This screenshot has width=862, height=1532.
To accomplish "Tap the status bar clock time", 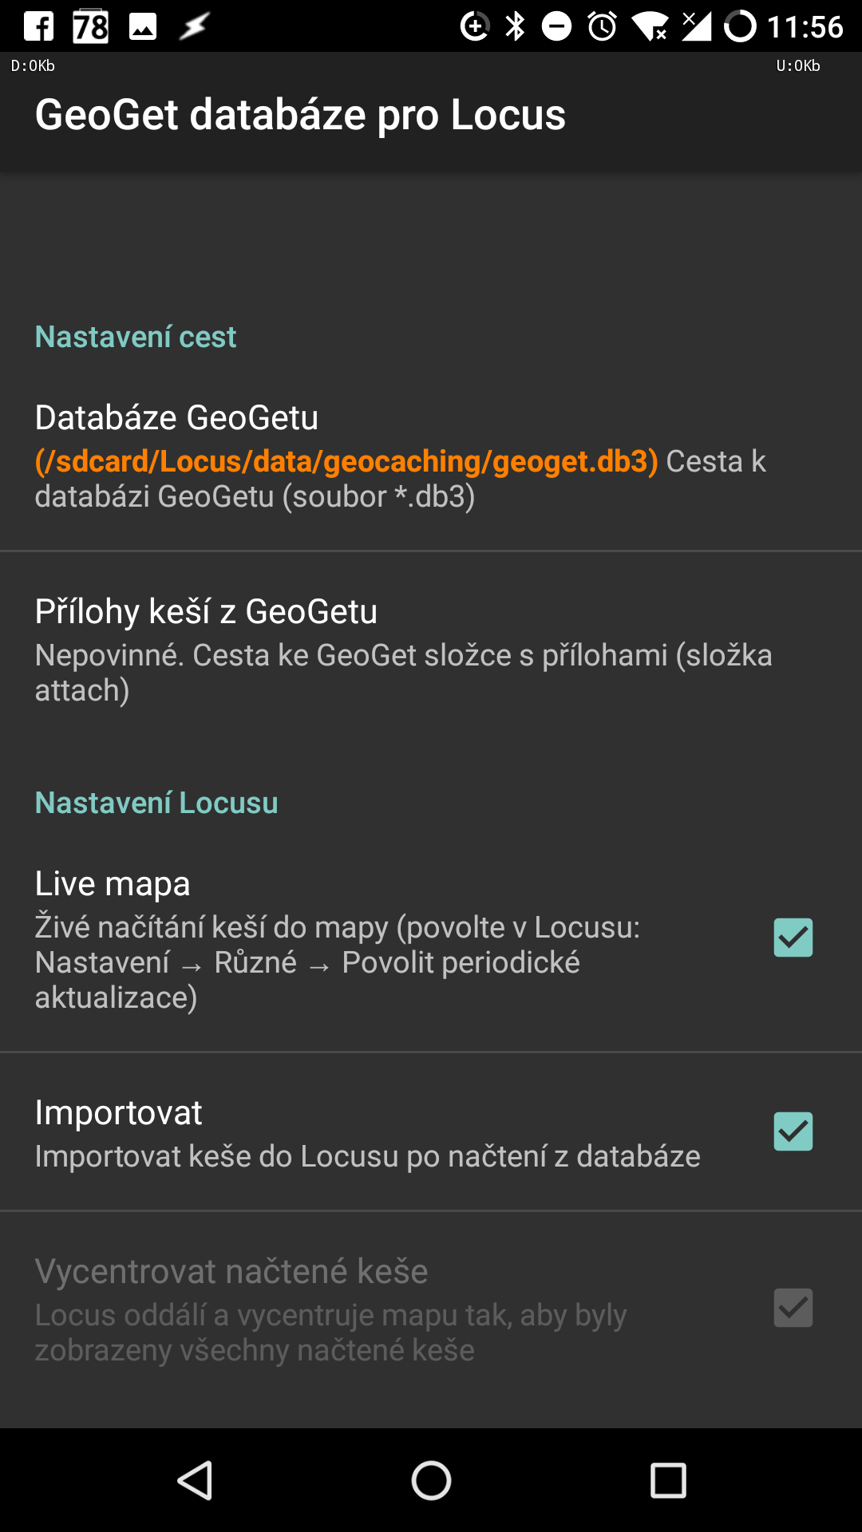I will 805,26.
